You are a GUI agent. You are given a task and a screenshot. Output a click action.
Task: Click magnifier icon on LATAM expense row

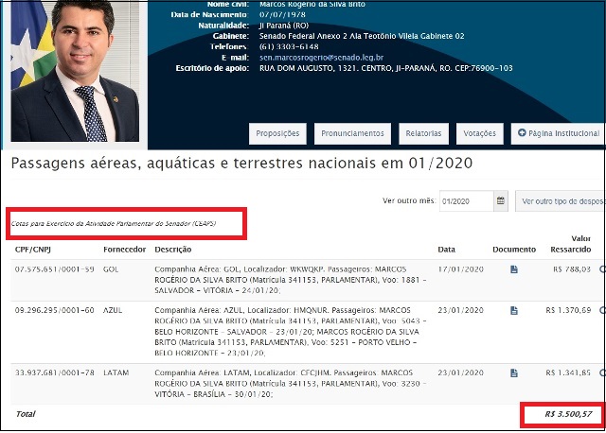tap(602, 372)
